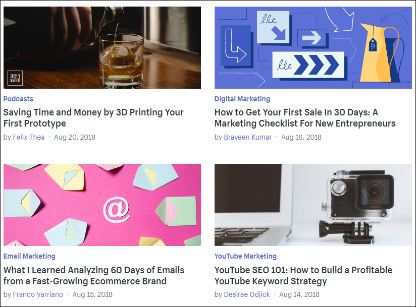View author Felix Thea's profile
The height and width of the screenshot is (307, 416).
pyautogui.click(x=29, y=137)
